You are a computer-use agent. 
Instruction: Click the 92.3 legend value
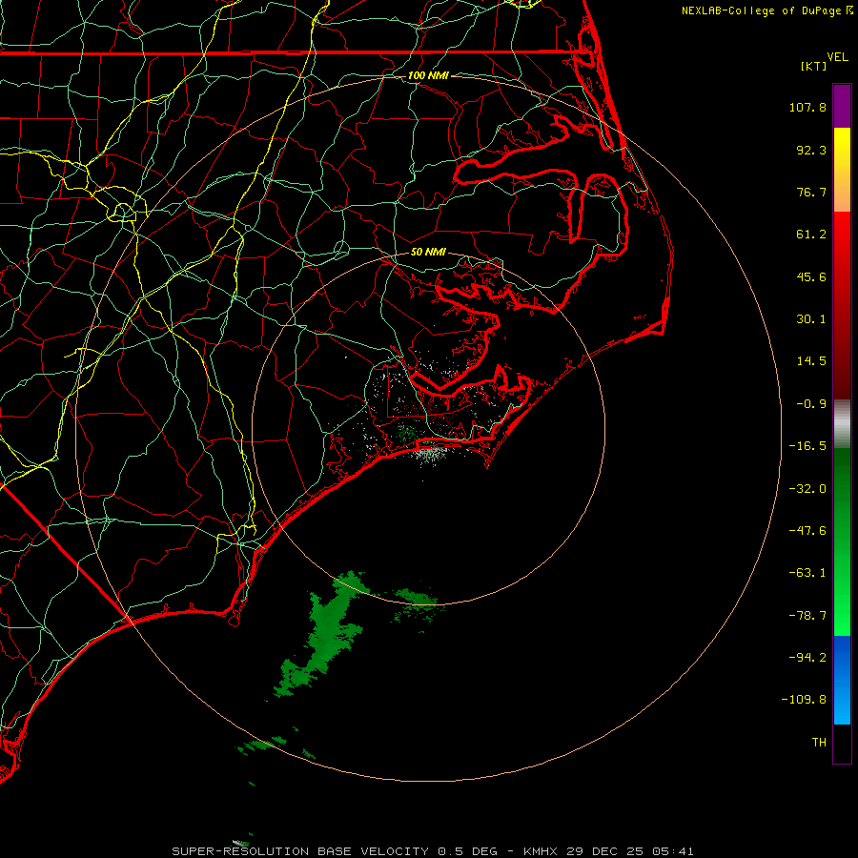point(811,150)
